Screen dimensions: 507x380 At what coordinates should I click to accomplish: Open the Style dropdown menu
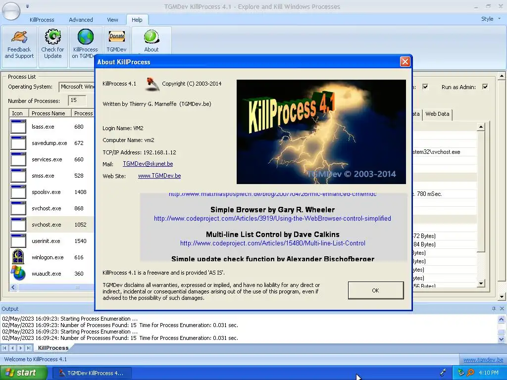point(491,19)
